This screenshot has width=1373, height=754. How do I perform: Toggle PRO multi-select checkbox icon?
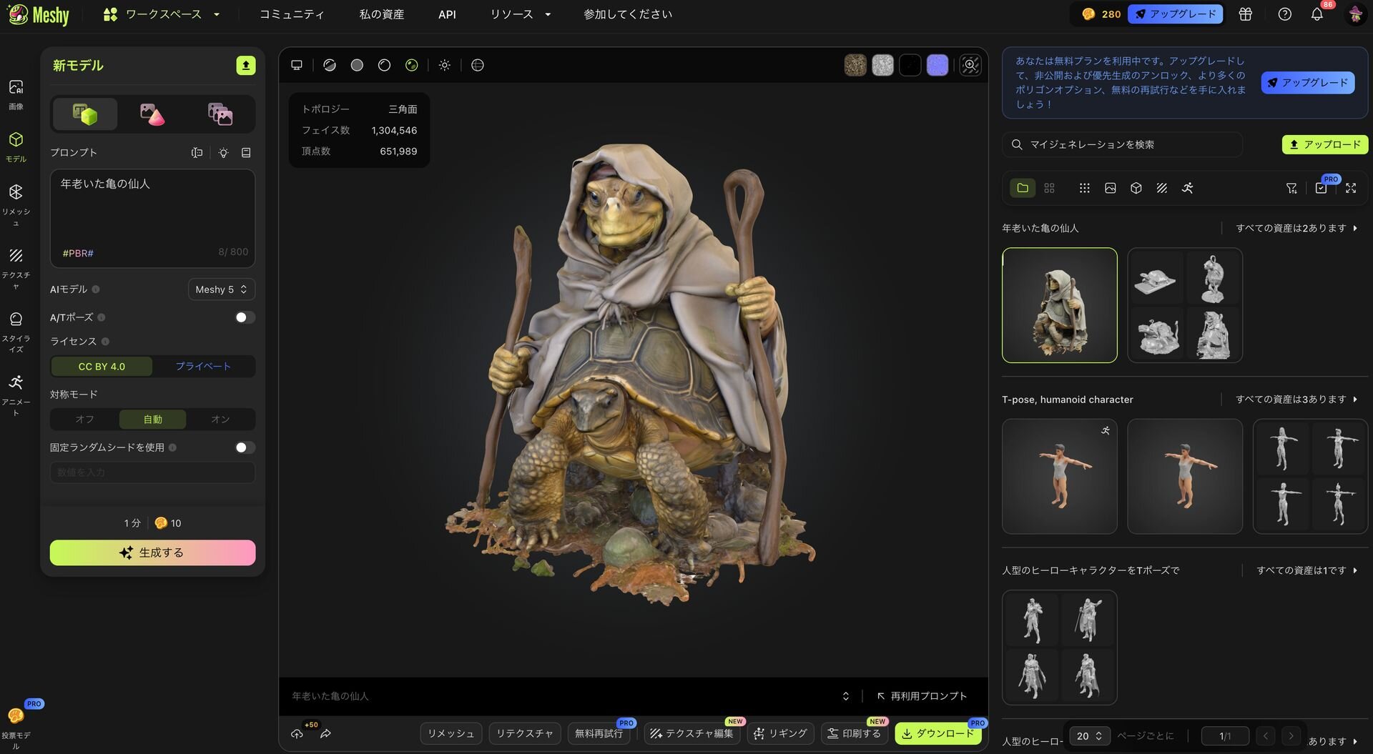[1321, 188]
